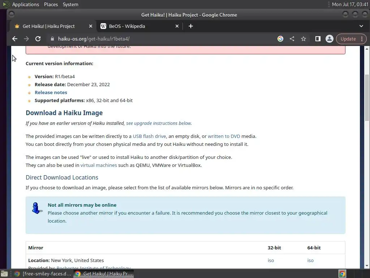Click the forward navigation arrow
The image size is (370, 278).
point(26,39)
